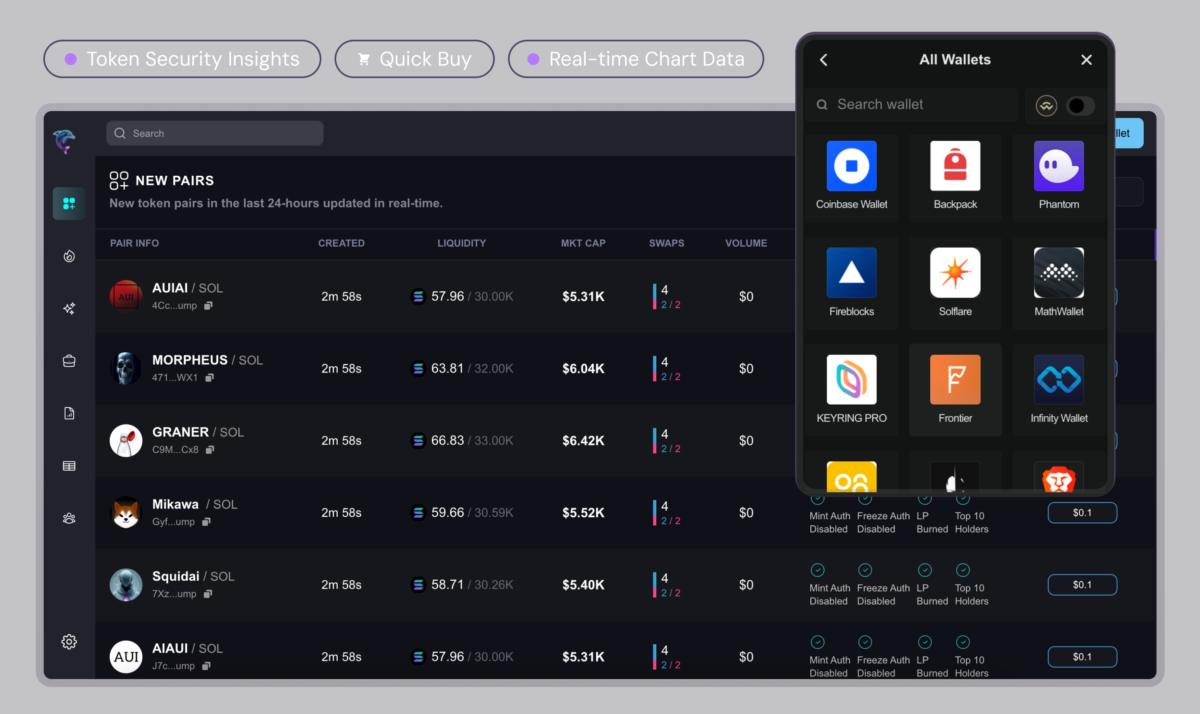Select MathWallet
Viewport: 1200px width, 714px height.
[1058, 283]
